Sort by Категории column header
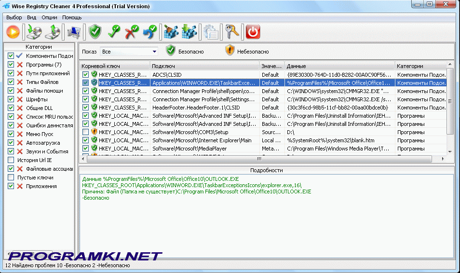The image size is (460, 273). [x=420, y=66]
